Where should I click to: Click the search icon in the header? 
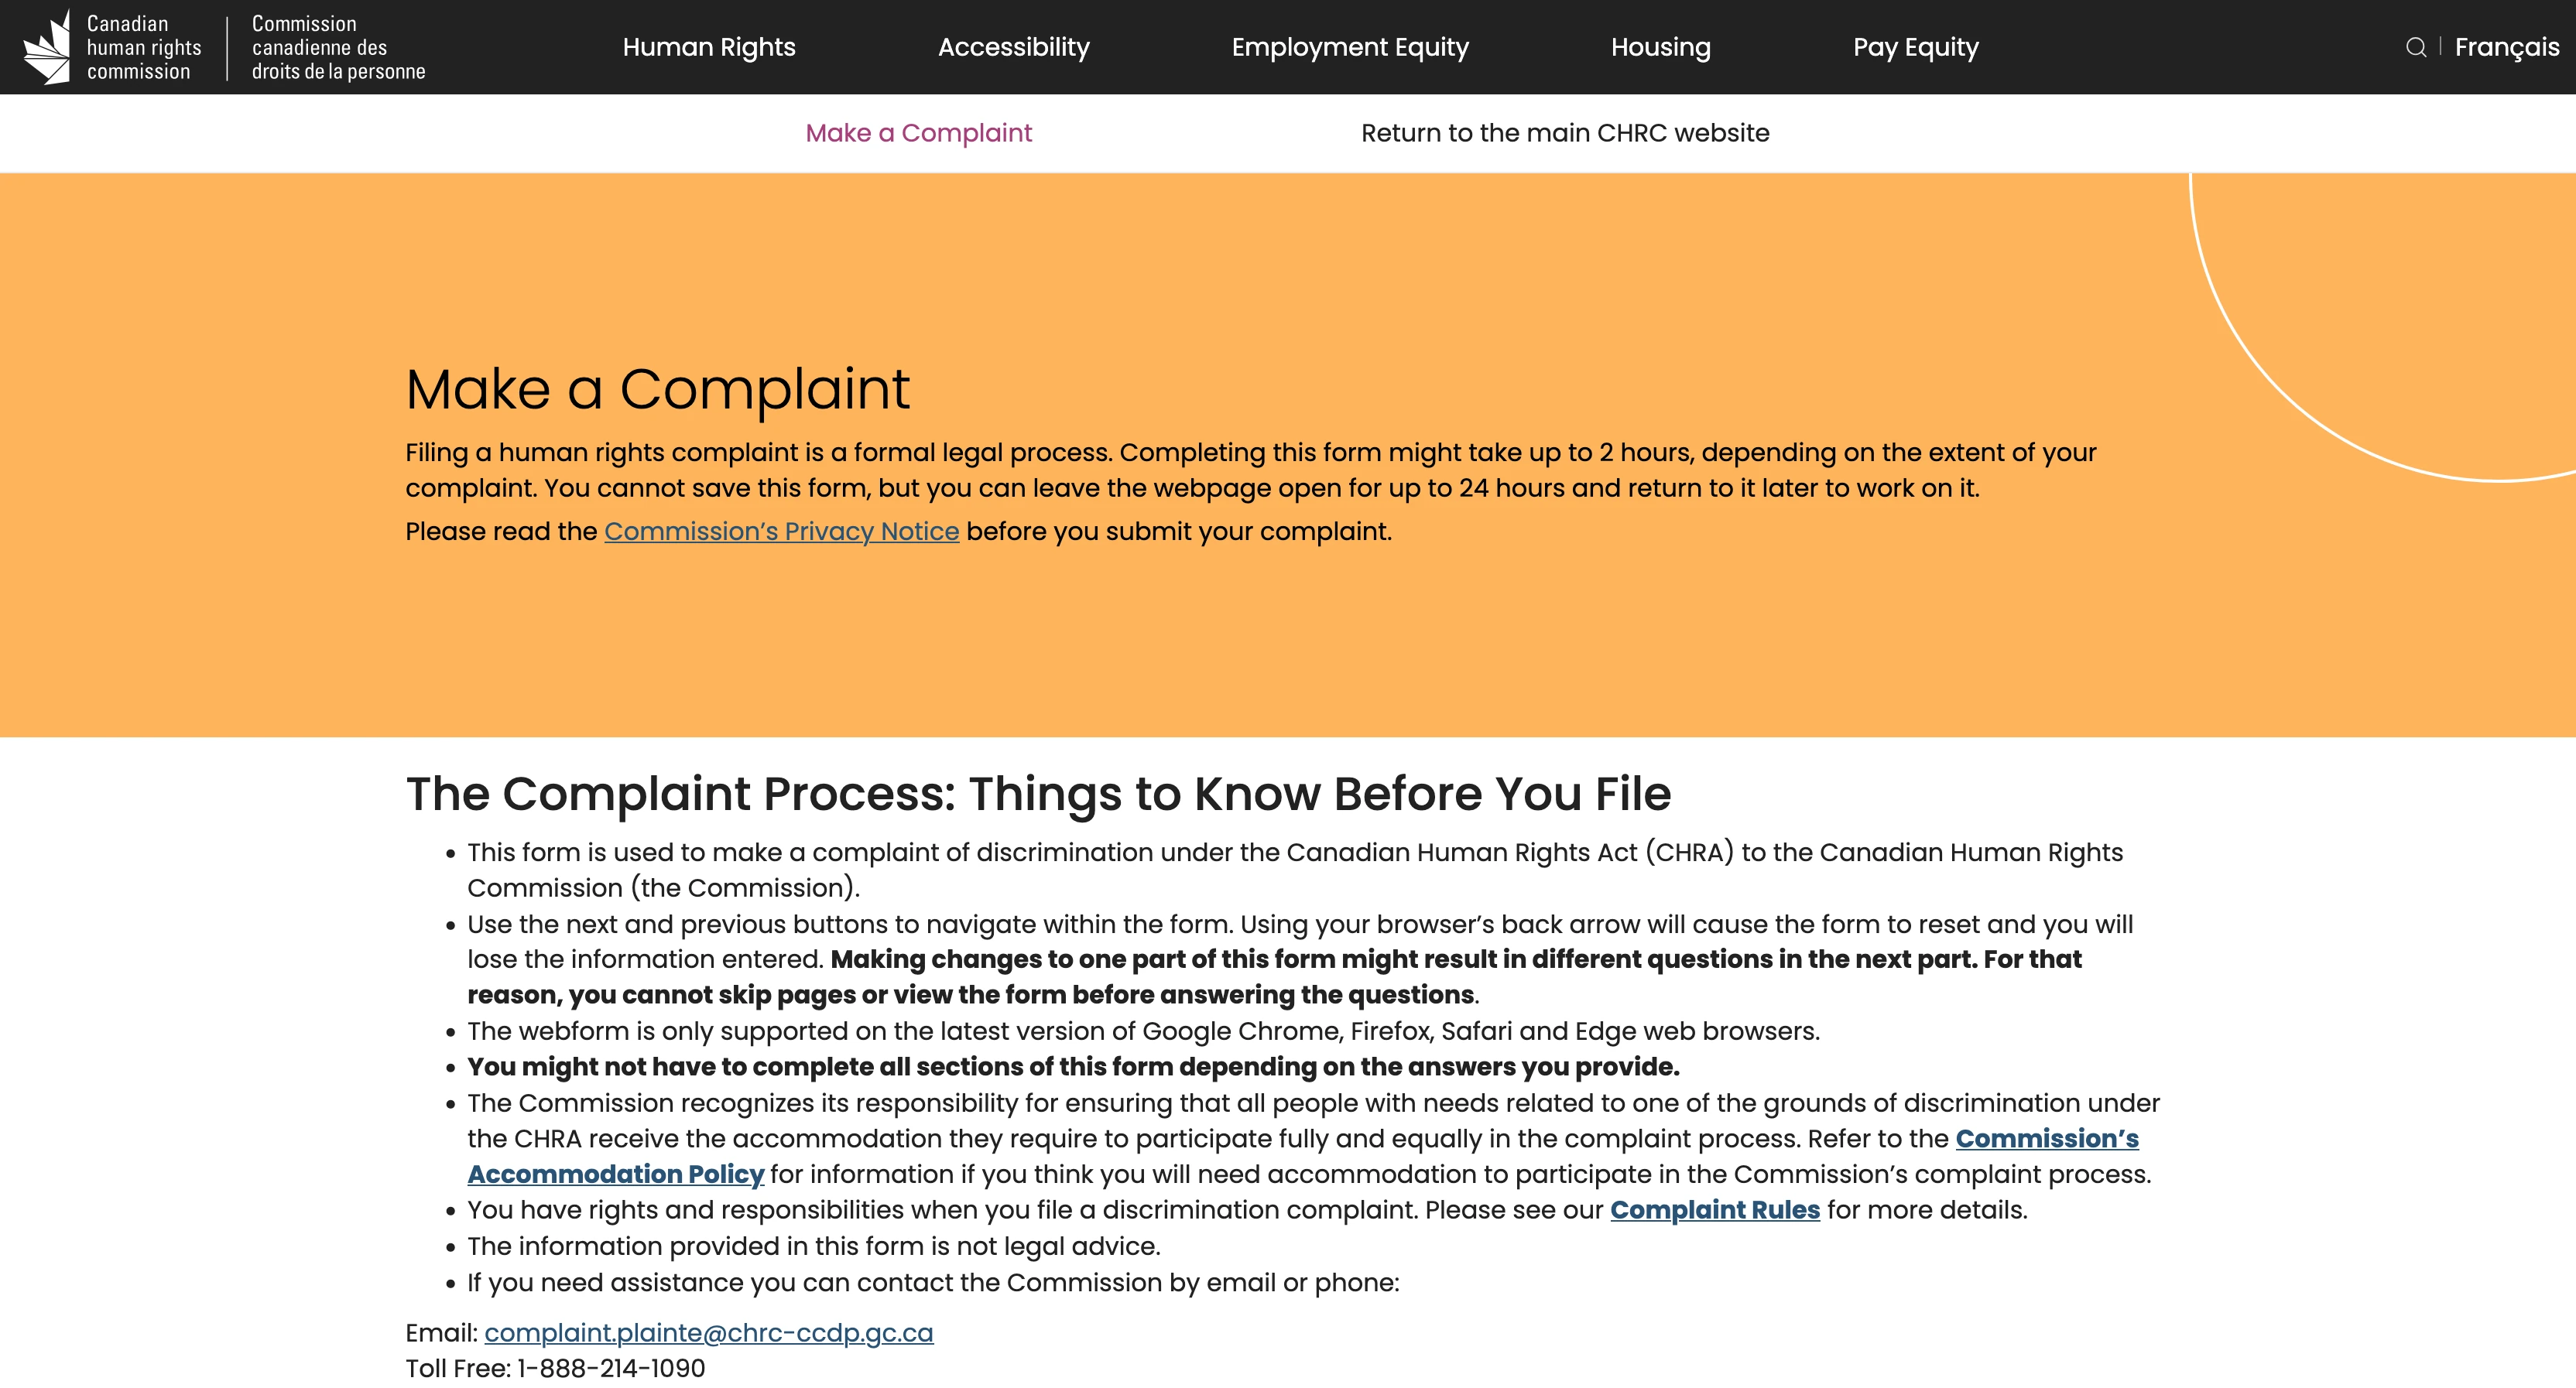pos(2413,46)
